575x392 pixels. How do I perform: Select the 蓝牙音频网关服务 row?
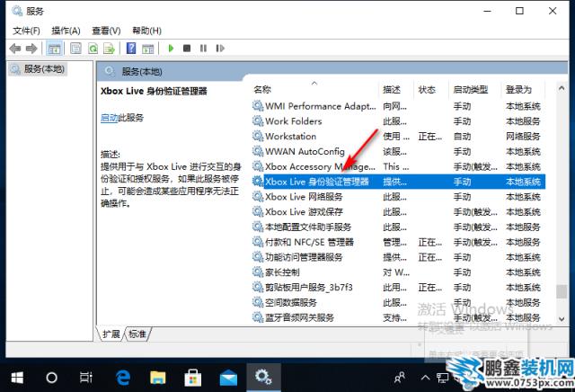point(399,317)
